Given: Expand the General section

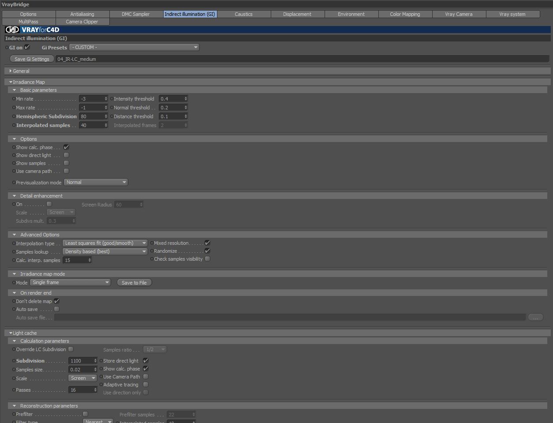Looking at the screenshot, I should pos(11,71).
